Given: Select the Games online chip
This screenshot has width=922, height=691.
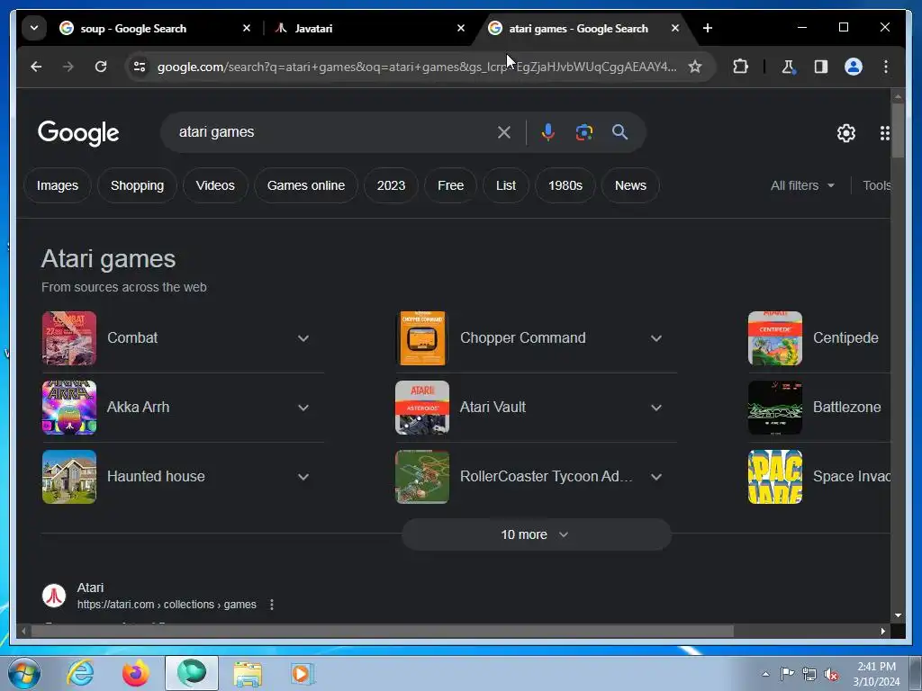Looking at the screenshot, I should tap(306, 185).
